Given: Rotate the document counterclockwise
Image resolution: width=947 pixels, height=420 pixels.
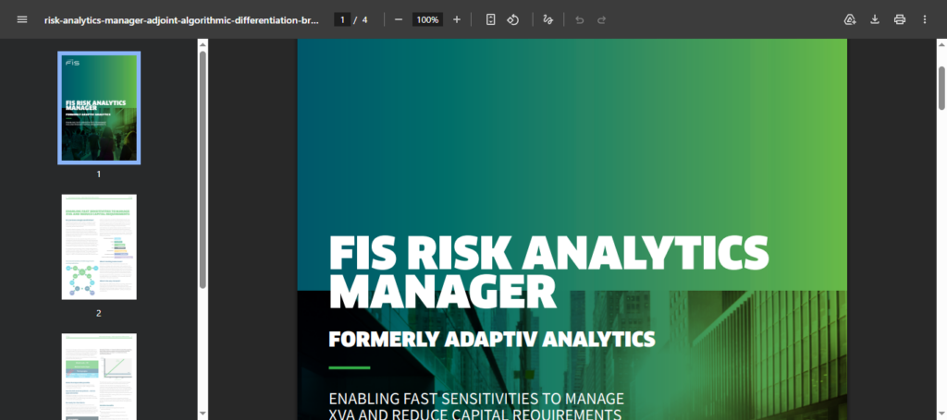Looking at the screenshot, I should coord(512,19).
